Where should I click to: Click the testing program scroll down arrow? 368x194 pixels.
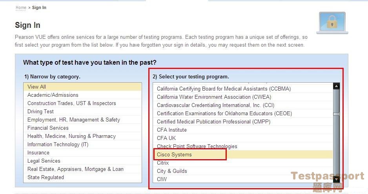336,179
